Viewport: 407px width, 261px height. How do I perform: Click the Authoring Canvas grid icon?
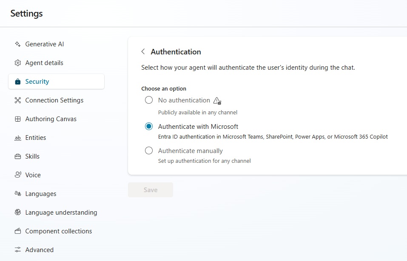[17, 119]
